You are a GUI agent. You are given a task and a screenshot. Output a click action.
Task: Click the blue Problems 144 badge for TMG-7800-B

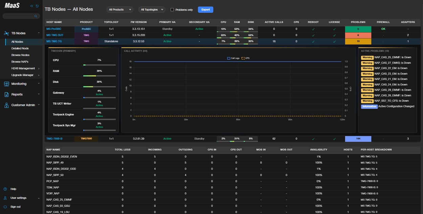[358, 139]
